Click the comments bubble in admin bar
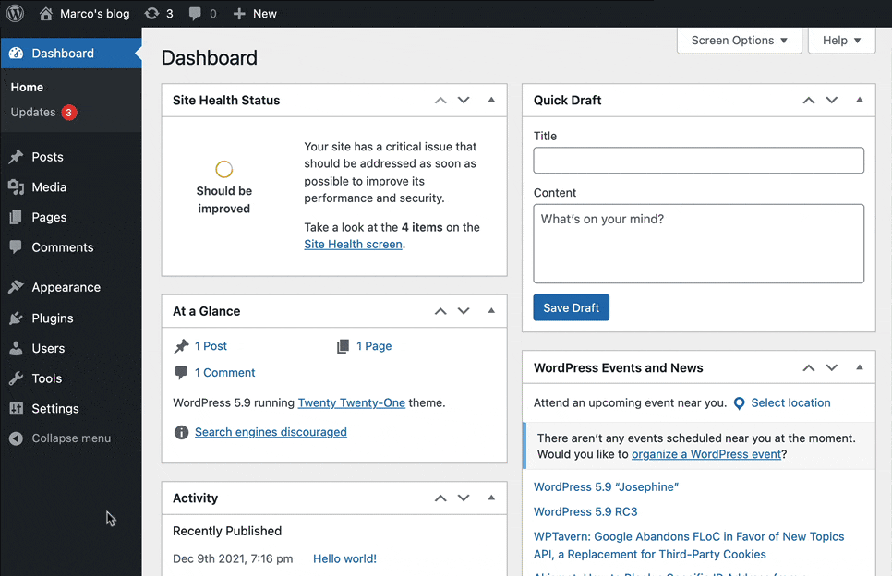 (196, 14)
